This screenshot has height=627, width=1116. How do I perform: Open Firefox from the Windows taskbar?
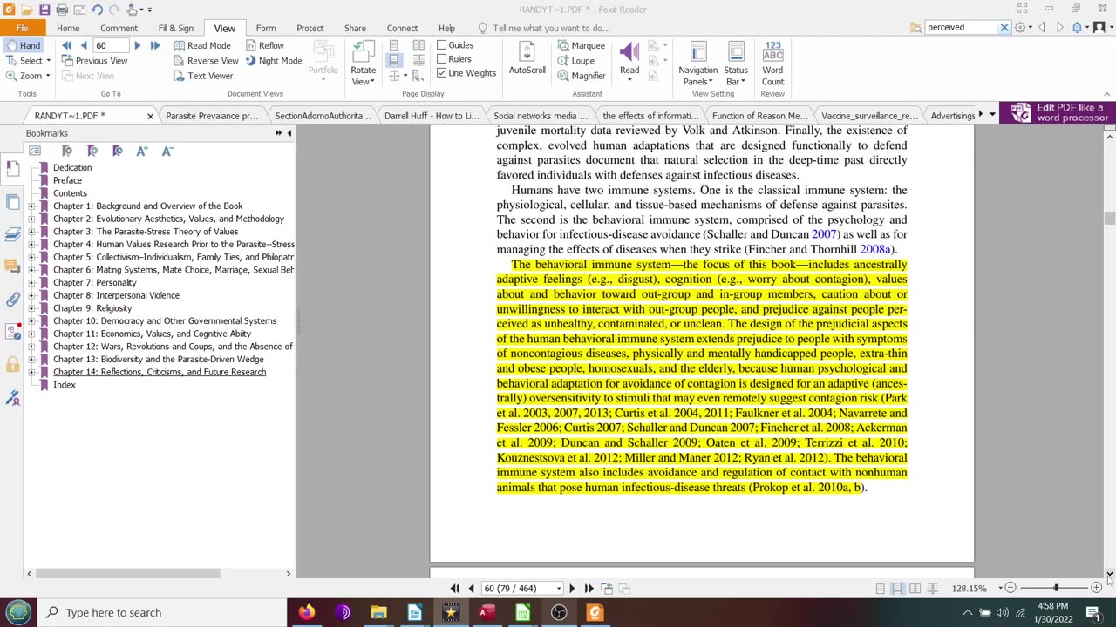[x=306, y=612]
